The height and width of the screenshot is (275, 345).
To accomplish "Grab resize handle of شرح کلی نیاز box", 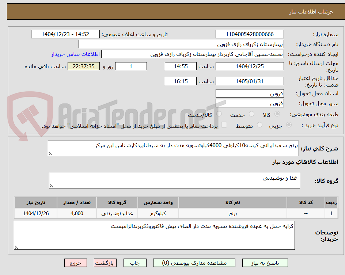I will tap(50, 154).
